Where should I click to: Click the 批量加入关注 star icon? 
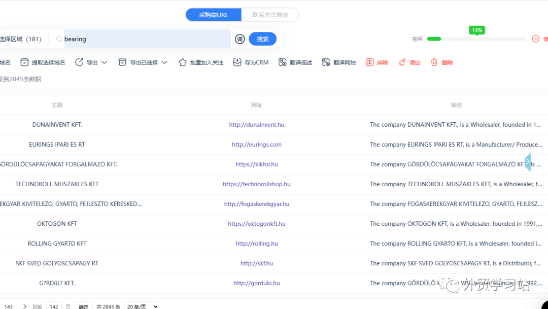(x=183, y=62)
